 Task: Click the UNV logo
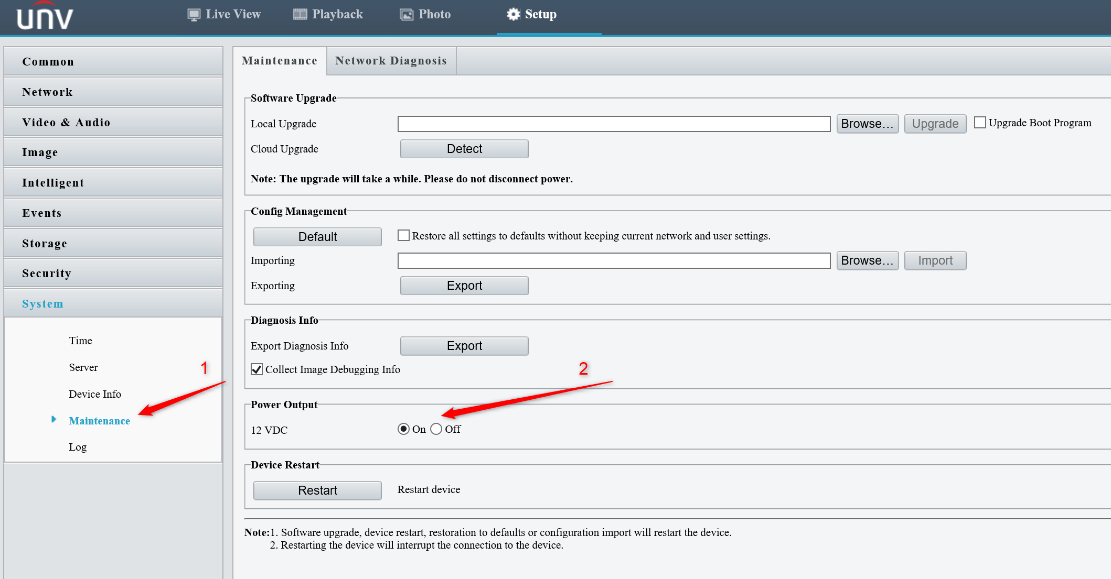pos(45,17)
